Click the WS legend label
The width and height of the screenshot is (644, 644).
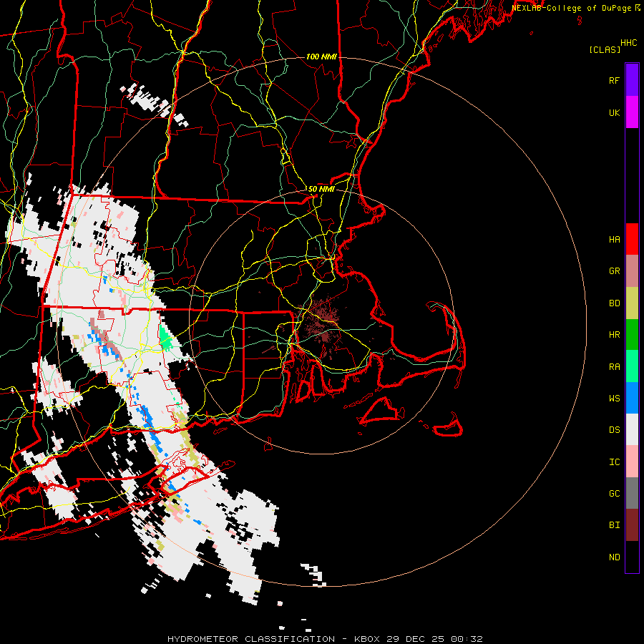[x=614, y=399]
